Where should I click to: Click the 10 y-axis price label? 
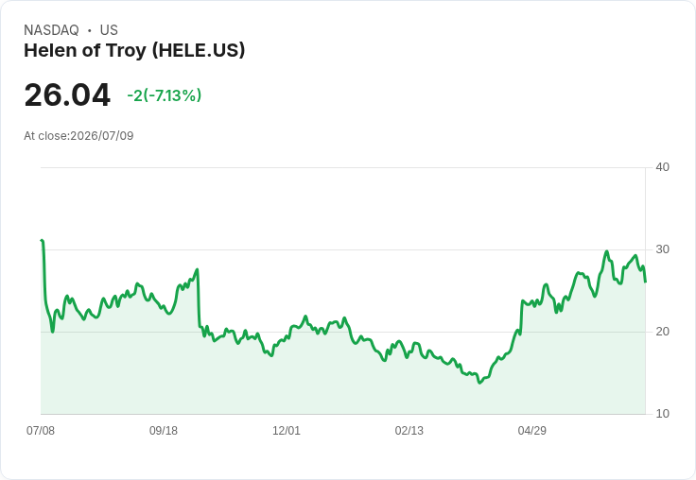click(x=662, y=414)
